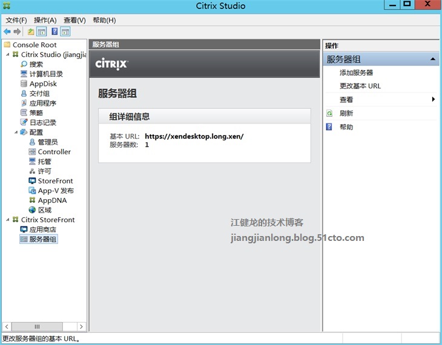Select the Controller node
Screen dimensions: 442x345
(x=50, y=152)
